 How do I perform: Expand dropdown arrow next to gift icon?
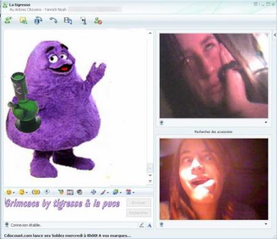(x=134, y=193)
